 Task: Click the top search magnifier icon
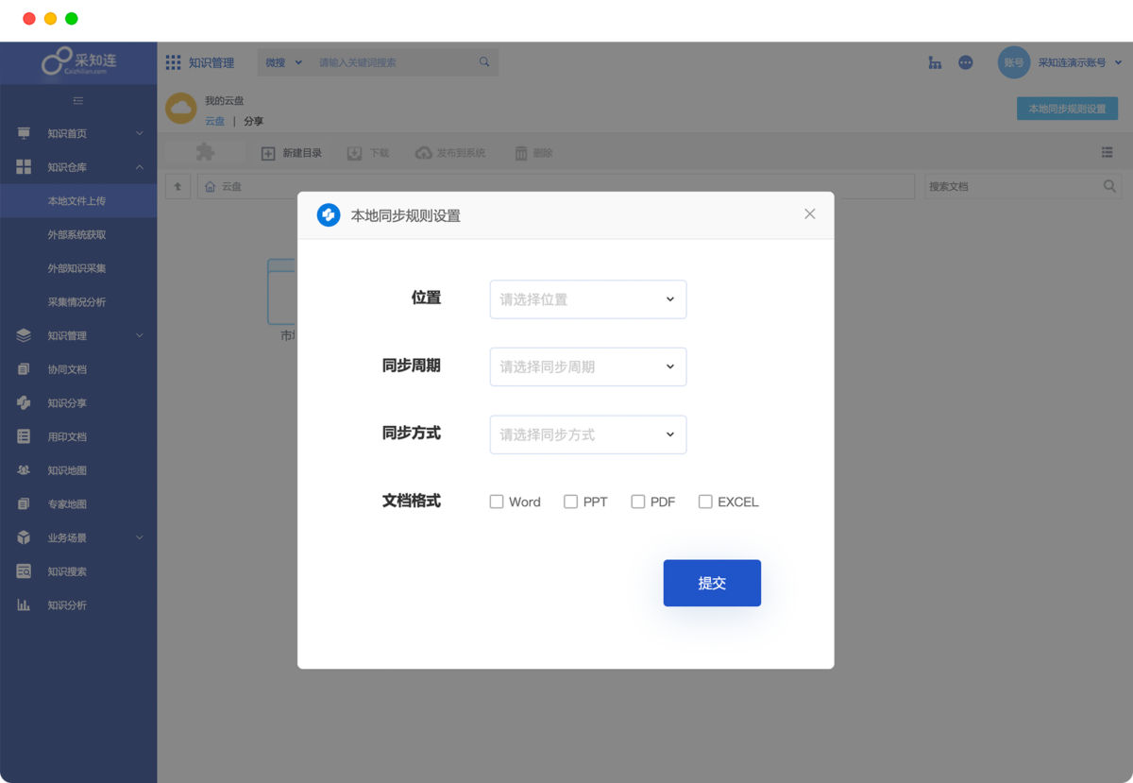[x=484, y=62]
